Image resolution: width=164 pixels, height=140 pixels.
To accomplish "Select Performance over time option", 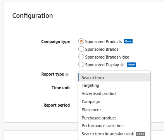I will point(114,126).
